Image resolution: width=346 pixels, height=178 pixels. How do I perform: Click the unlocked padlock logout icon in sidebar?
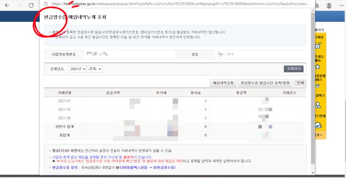tap(317, 46)
